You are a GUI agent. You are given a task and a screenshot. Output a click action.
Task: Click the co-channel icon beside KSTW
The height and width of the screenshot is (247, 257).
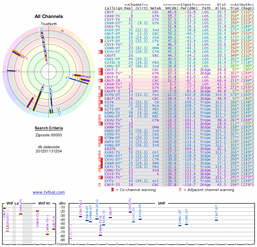(x=102, y=102)
